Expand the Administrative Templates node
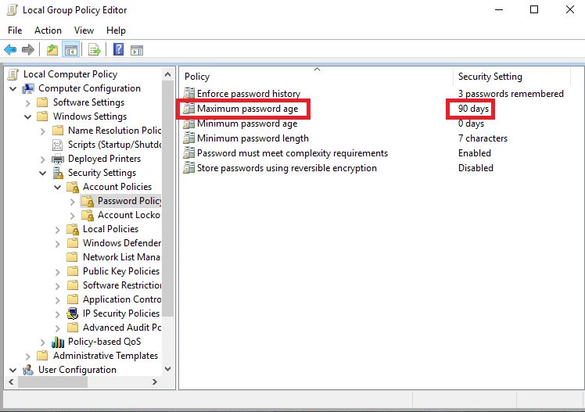This screenshot has height=412, width=585. coord(28,356)
